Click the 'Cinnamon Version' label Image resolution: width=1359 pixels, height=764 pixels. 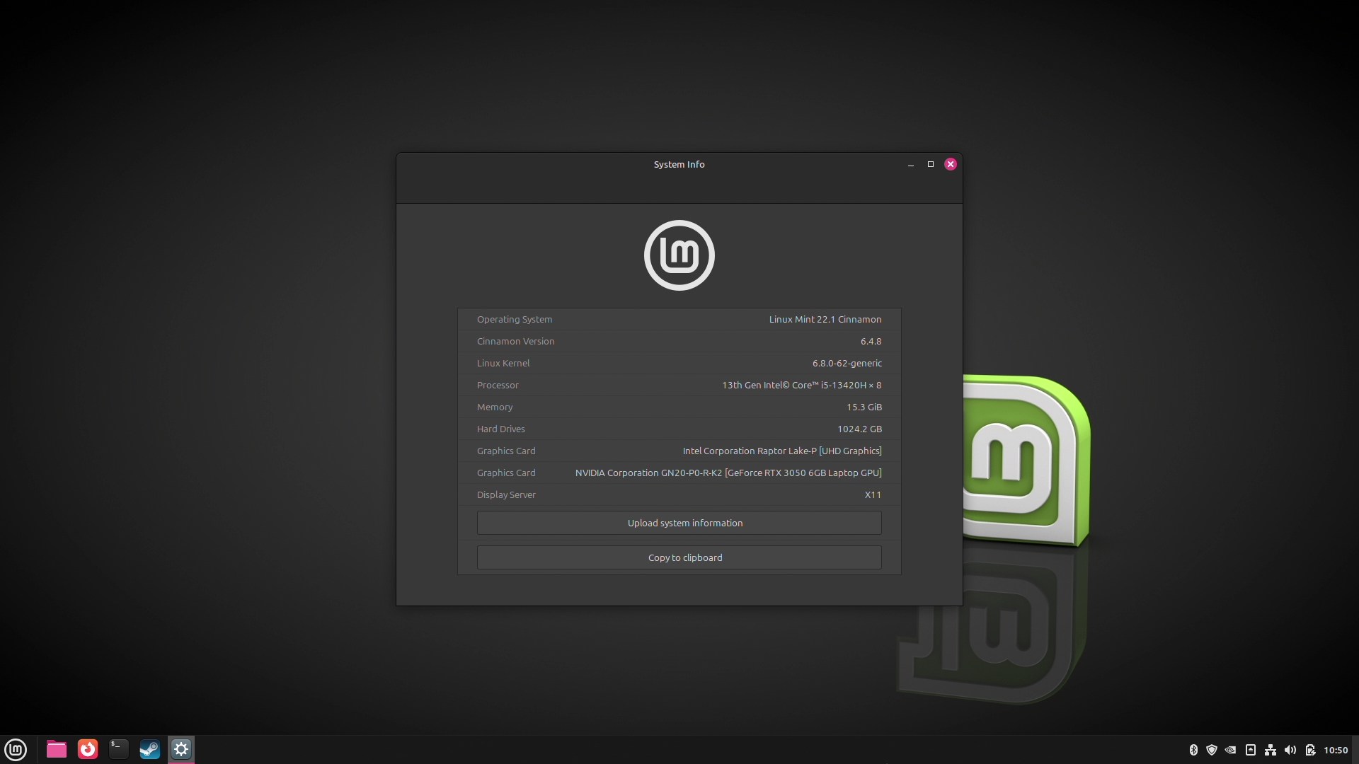tap(515, 341)
